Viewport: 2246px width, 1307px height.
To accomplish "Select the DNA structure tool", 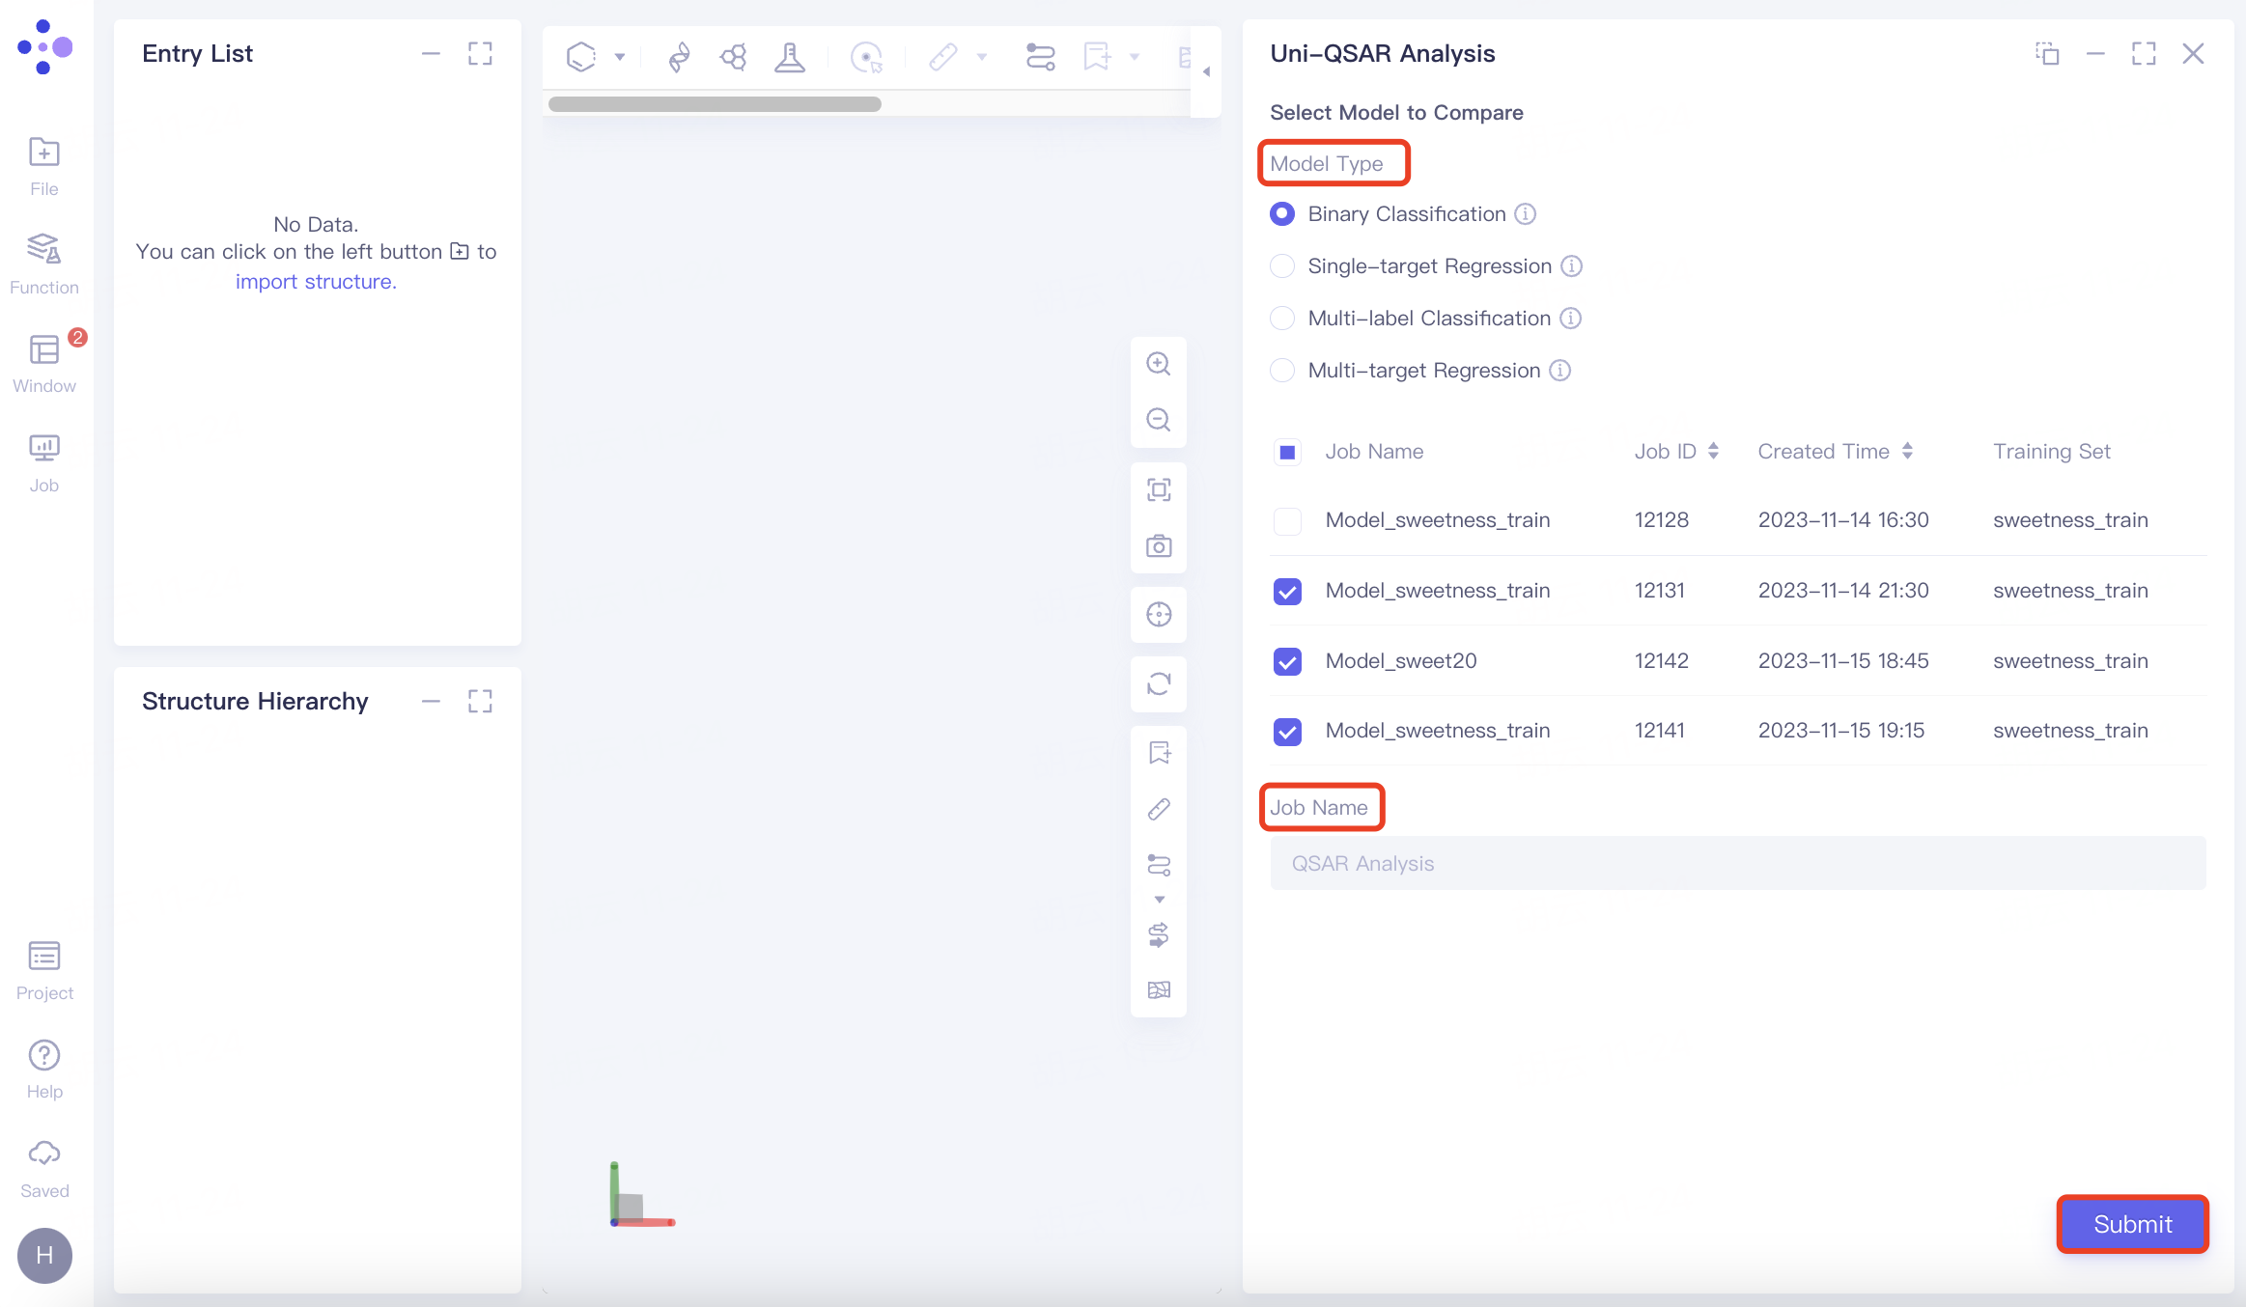I will (x=678, y=56).
